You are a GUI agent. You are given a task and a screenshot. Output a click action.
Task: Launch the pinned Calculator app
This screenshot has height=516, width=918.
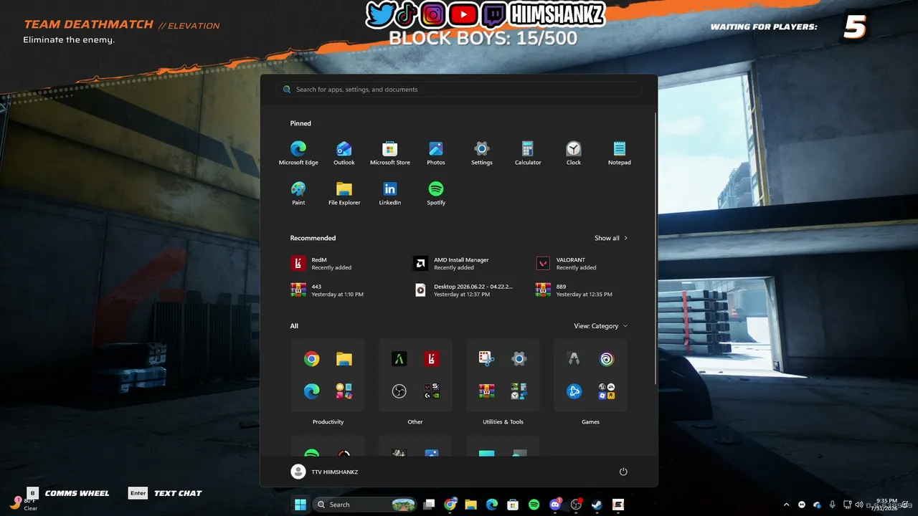528,153
